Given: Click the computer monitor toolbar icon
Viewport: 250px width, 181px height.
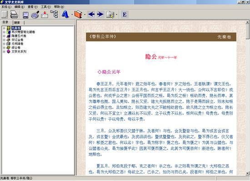Looking at the screenshot, I should pos(25,15).
